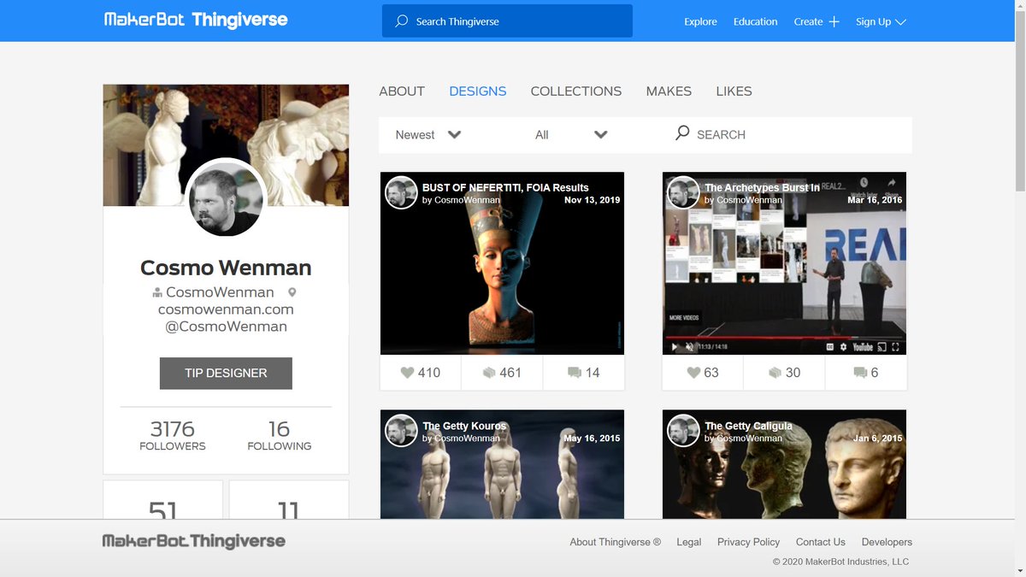The image size is (1026, 577).
Task: Click Create in the top navigation
Action: click(x=808, y=21)
